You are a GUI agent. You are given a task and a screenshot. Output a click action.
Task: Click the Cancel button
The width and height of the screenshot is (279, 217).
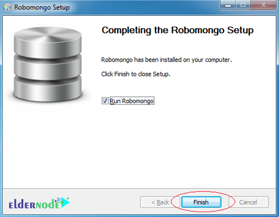tap(248, 202)
